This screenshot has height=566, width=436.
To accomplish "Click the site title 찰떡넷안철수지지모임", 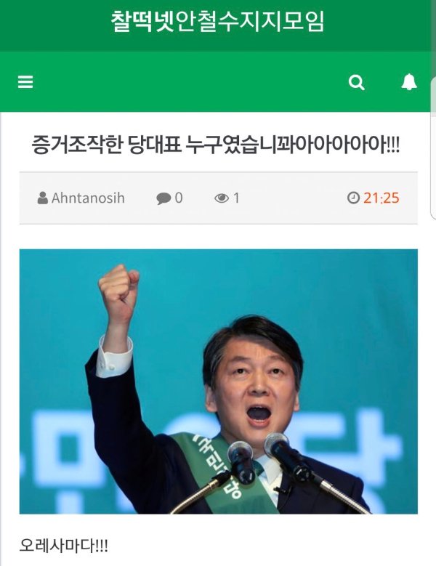I will point(218,21).
